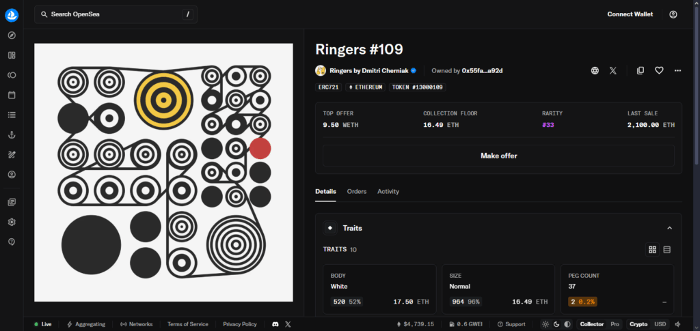Open the Orders tab
700x331 pixels.
click(357, 192)
